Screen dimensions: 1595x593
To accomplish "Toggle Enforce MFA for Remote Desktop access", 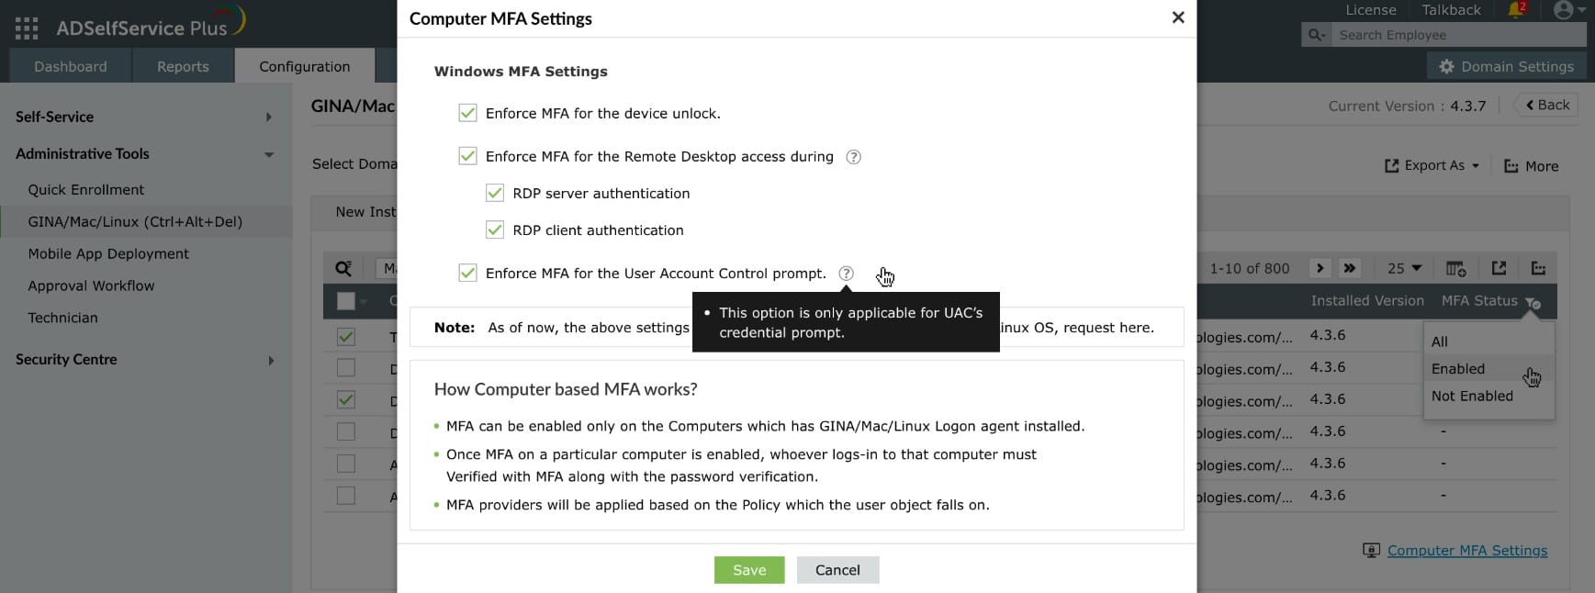I will tap(467, 156).
